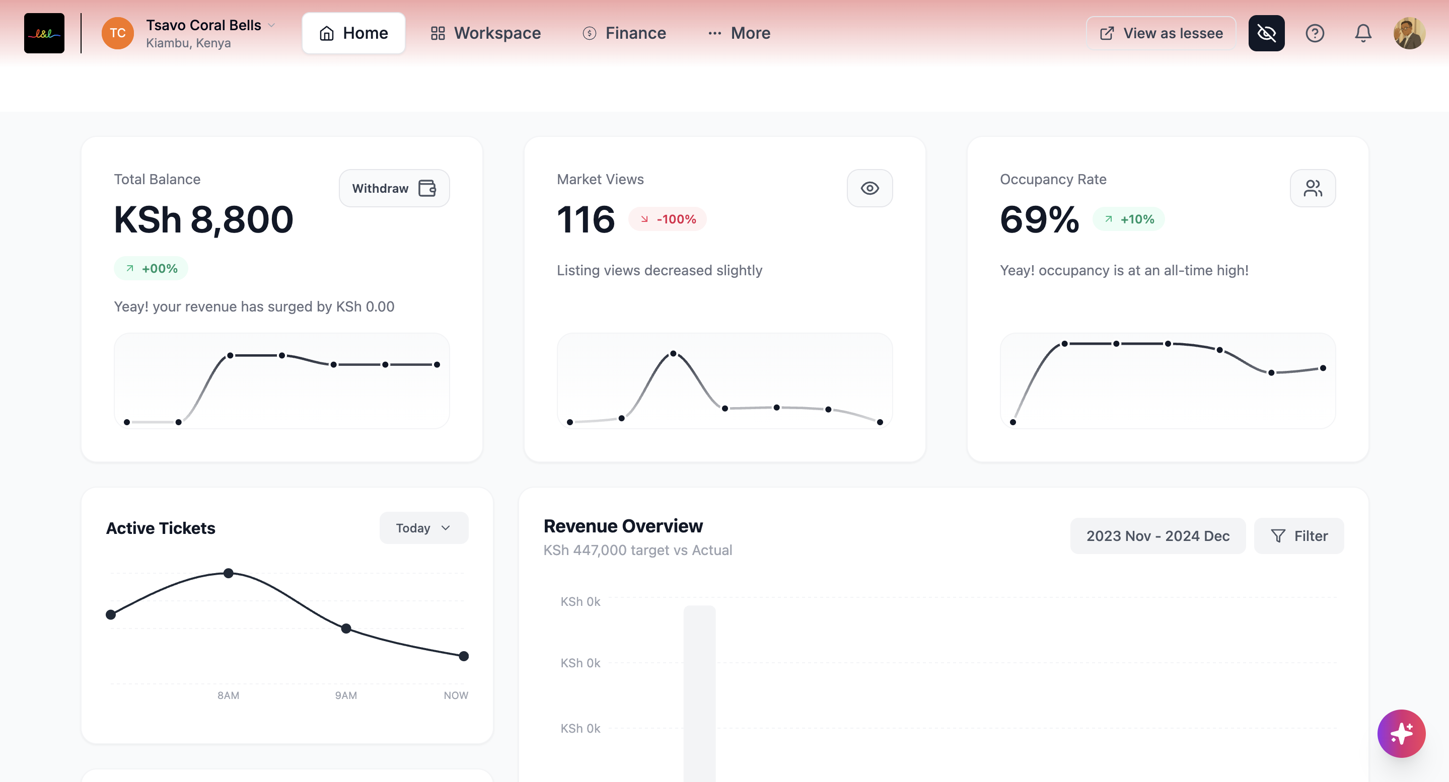Expand the More menu
1449x782 pixels.
point(739,33)
